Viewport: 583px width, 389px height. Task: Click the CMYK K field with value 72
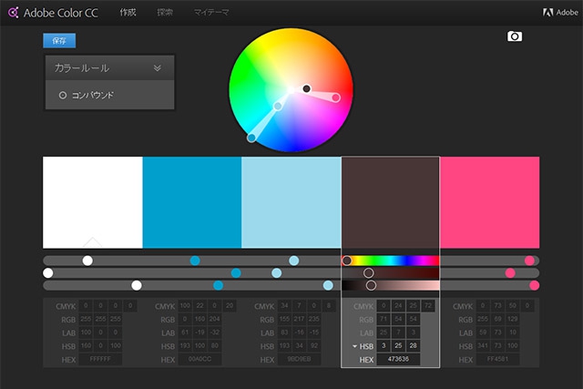(428, 306)
